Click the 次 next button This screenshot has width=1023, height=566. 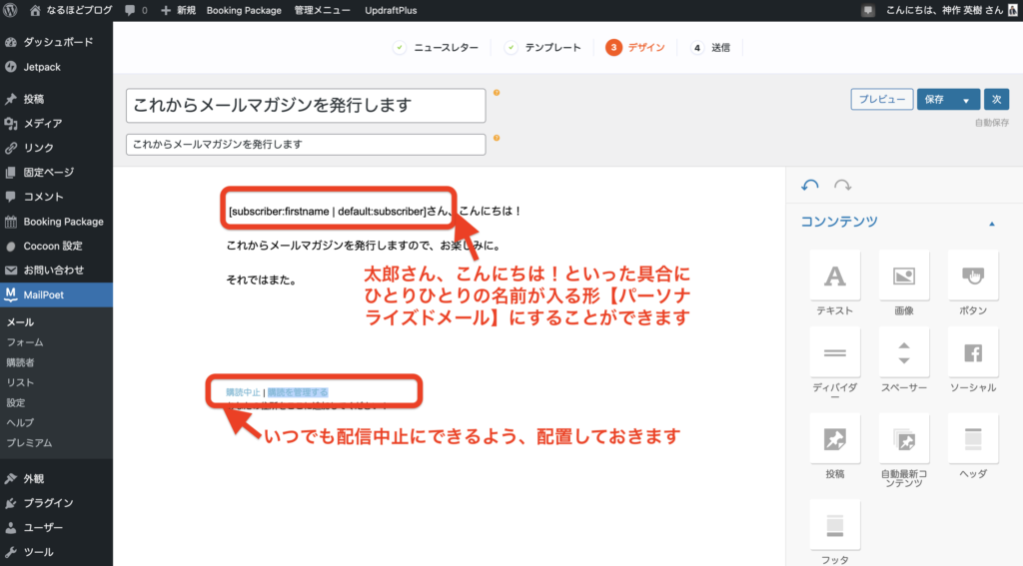996,100
